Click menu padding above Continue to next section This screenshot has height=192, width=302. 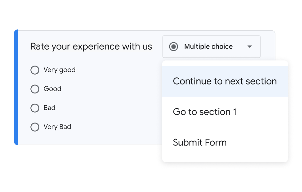point(225,63)
